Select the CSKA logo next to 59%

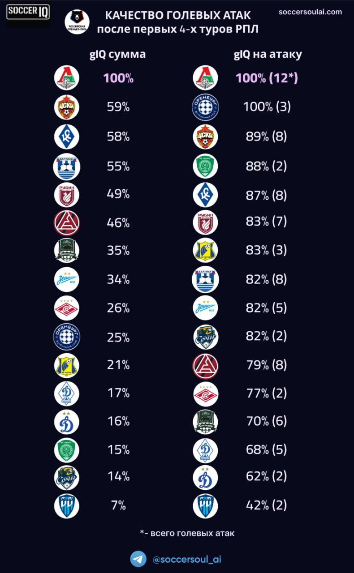coord(67,107)
